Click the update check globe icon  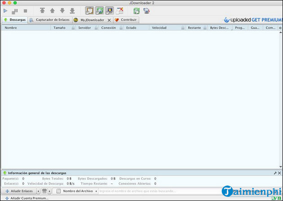146,11
